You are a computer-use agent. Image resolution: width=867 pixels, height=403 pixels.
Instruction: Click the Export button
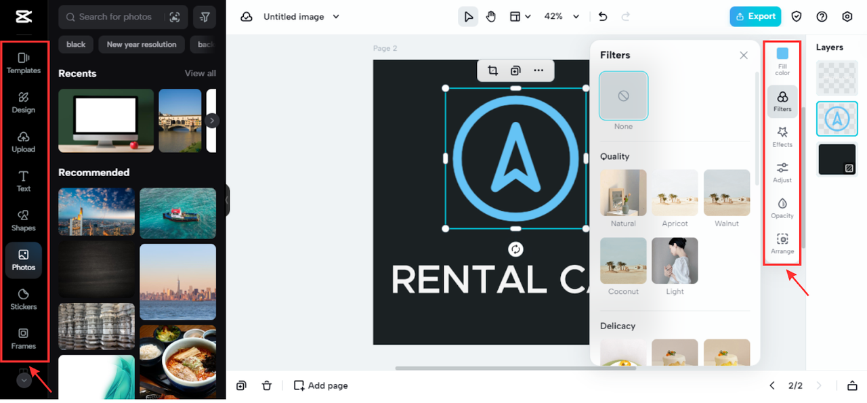pos(755,16)
